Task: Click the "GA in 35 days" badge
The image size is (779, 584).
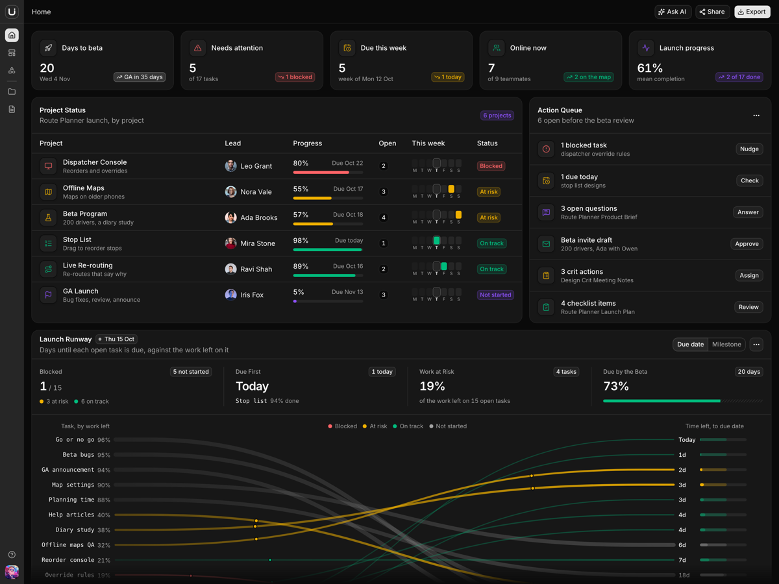Action: click(x=140, y=77)
